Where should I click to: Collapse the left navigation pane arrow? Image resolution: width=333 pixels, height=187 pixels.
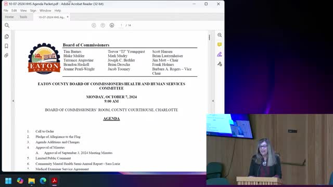pyautogui.click(x=13, y=101)
